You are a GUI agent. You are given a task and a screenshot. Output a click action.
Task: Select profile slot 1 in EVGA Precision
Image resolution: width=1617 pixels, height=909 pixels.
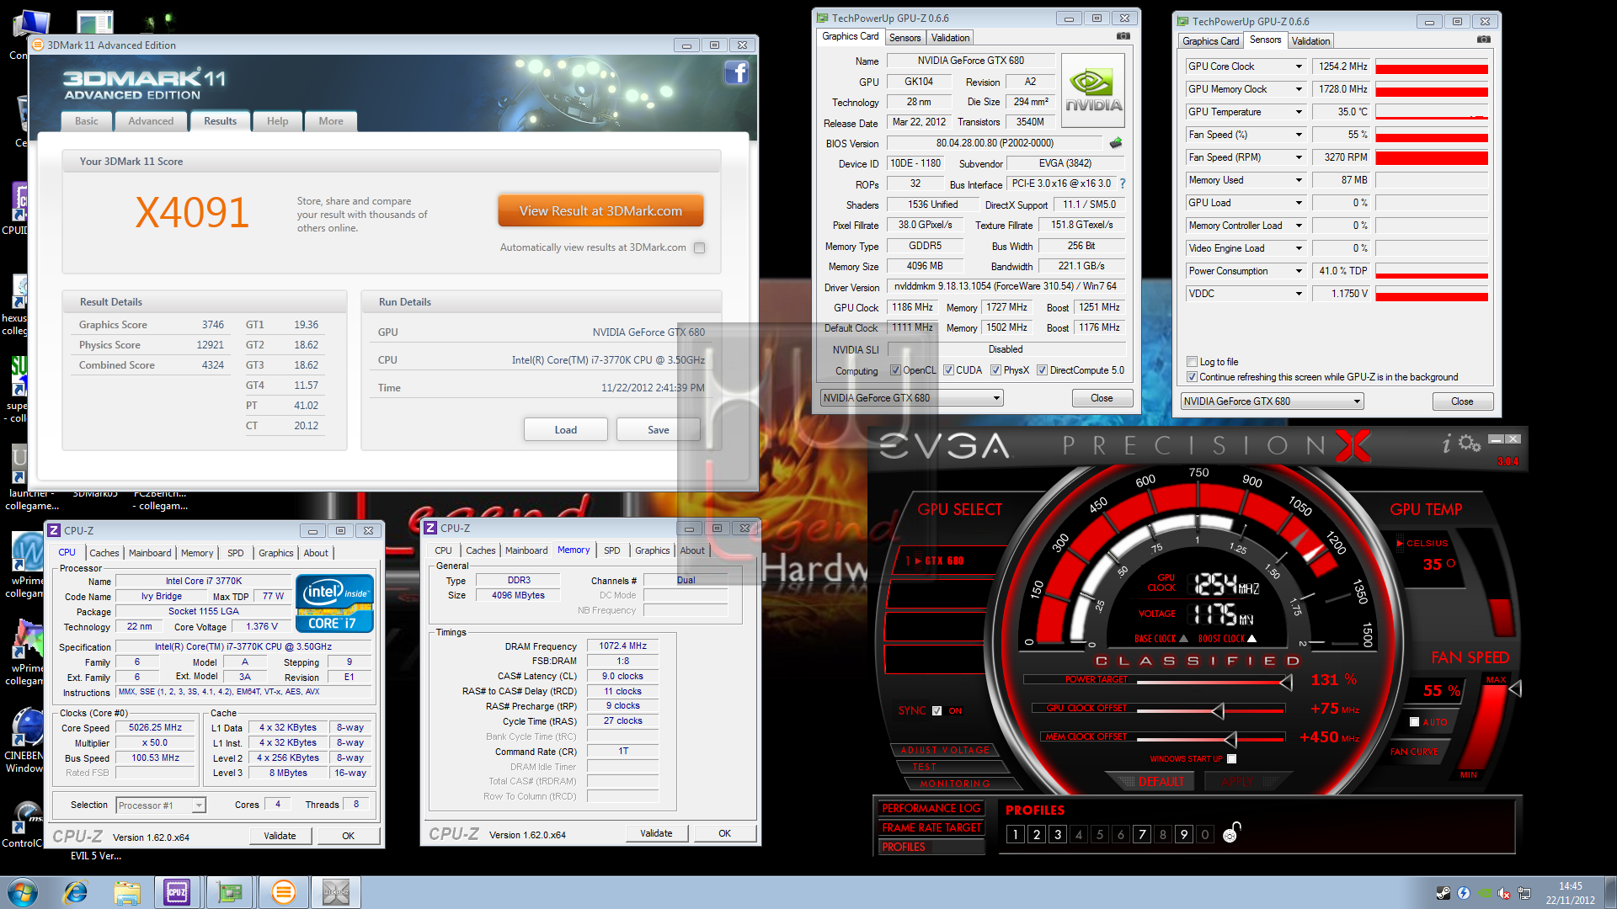pyautogui.click(x=1016, y=834)
